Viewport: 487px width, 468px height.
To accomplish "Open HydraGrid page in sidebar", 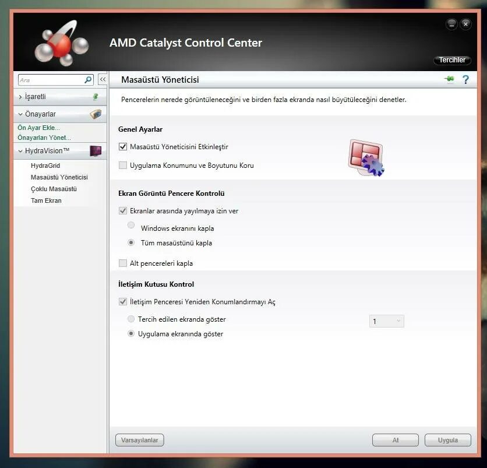I will 45,166.
